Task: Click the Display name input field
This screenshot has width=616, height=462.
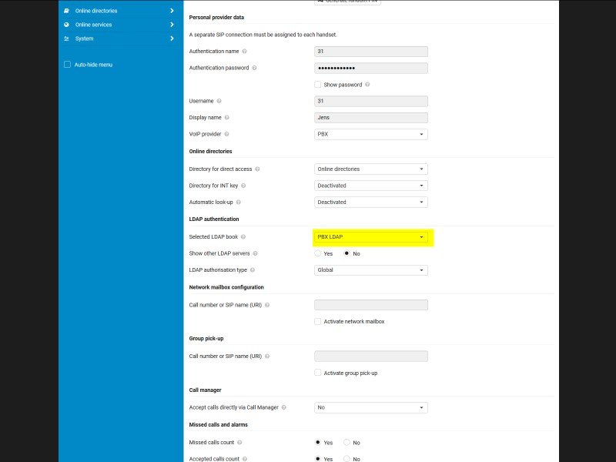Action: pos(371,118)
